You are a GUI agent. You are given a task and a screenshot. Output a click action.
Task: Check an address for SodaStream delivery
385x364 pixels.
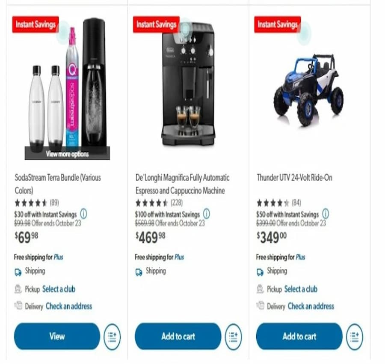[x=69, y=306]
